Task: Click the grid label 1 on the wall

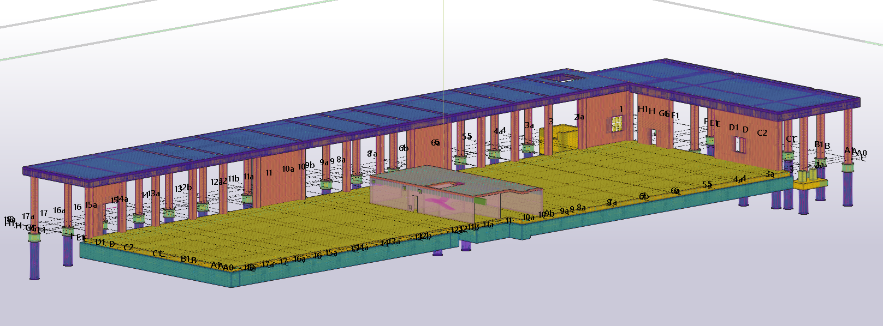Action: (x=621, y=110)
